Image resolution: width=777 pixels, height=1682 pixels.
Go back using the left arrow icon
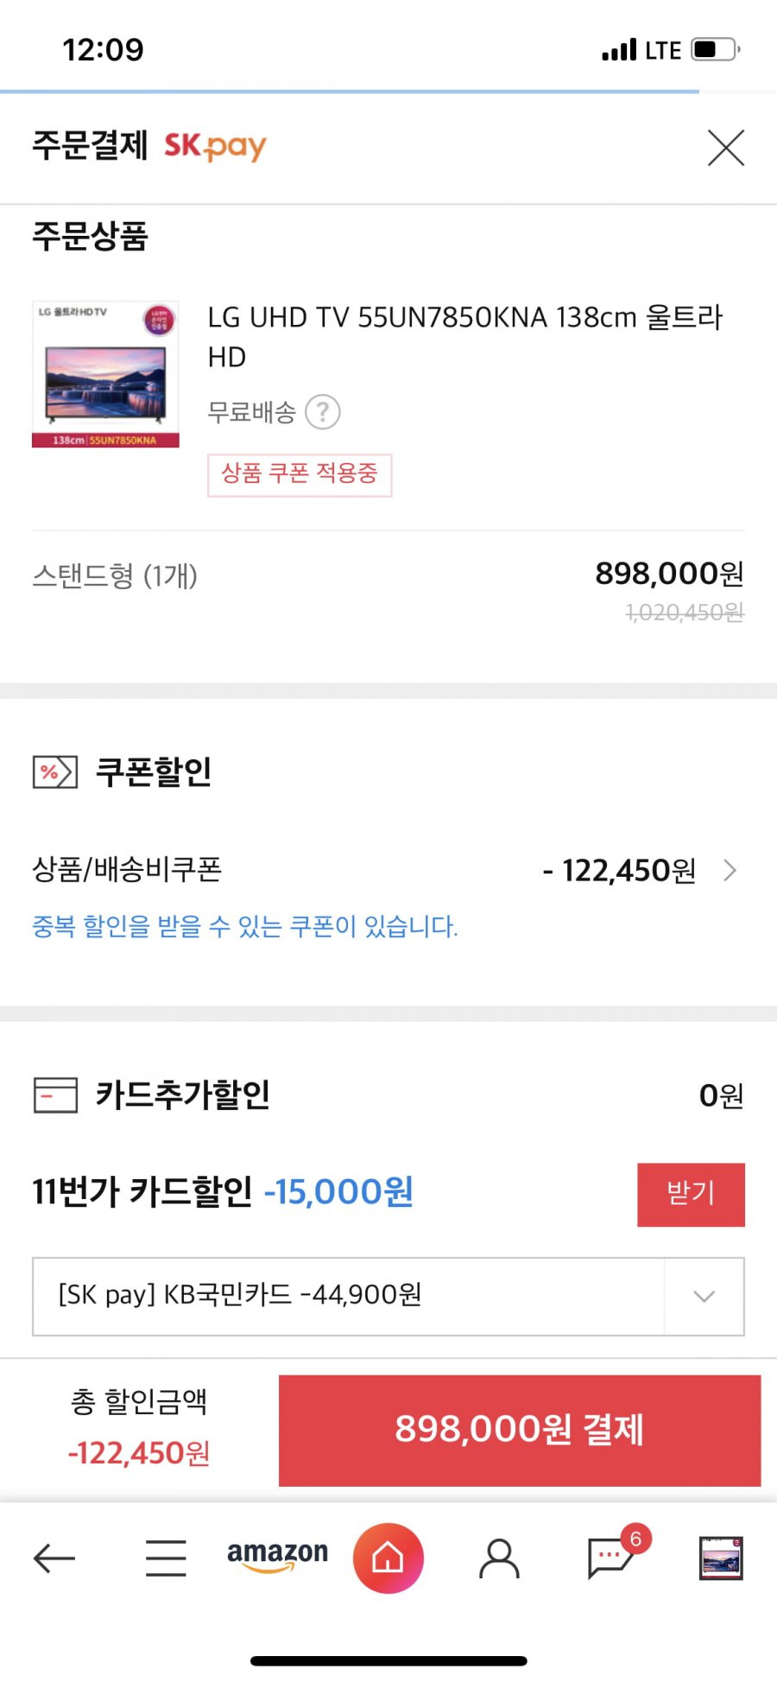coord(54,1558)
